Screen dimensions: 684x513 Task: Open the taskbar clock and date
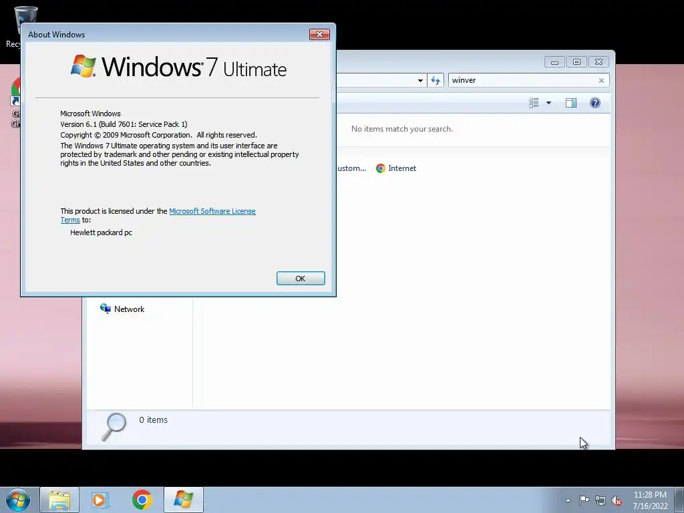click(x=650, y=500)
